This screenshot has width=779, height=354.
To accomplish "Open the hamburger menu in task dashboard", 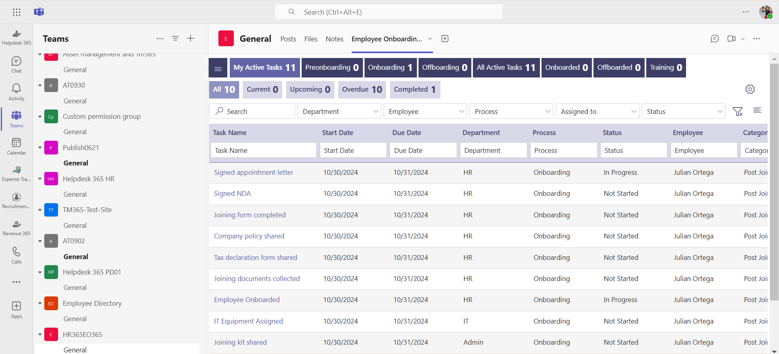I will (218, 68).
